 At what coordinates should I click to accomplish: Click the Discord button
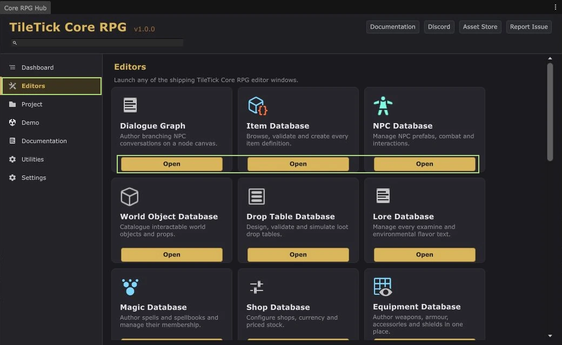click(x=439, y=27)
